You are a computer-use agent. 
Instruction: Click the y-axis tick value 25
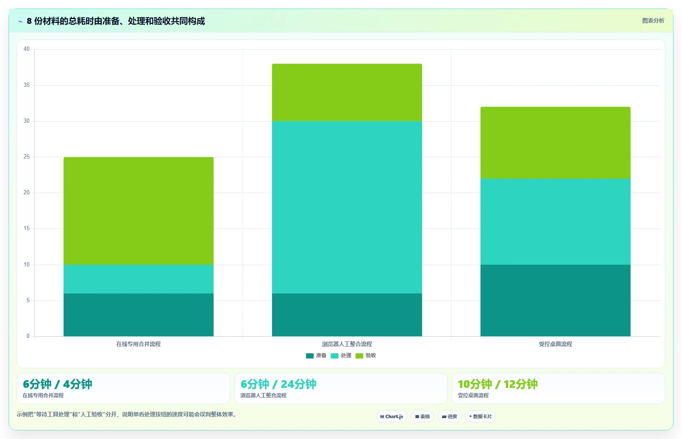[26, 157]
